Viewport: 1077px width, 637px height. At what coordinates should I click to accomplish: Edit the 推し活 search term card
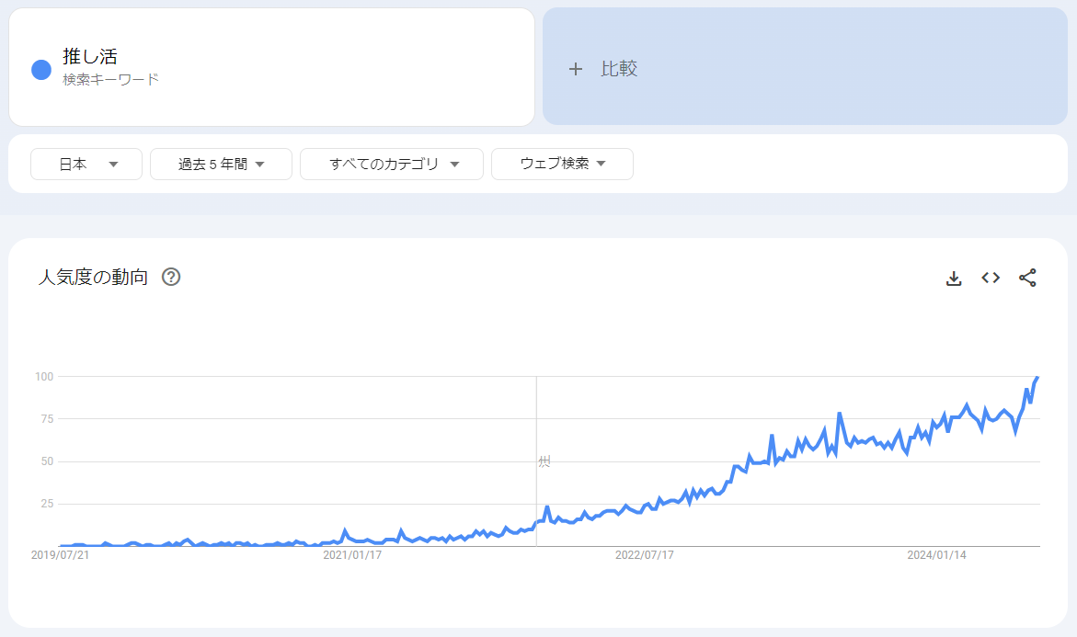(271, 67)
